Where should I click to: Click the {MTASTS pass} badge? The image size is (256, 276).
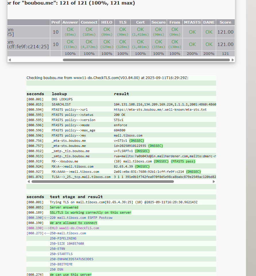tap(183, 161)
